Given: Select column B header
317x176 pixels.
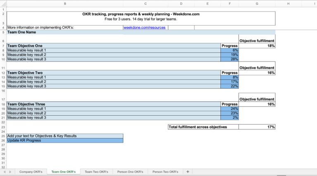Looking at the screenshot, I should click(65, 4).
